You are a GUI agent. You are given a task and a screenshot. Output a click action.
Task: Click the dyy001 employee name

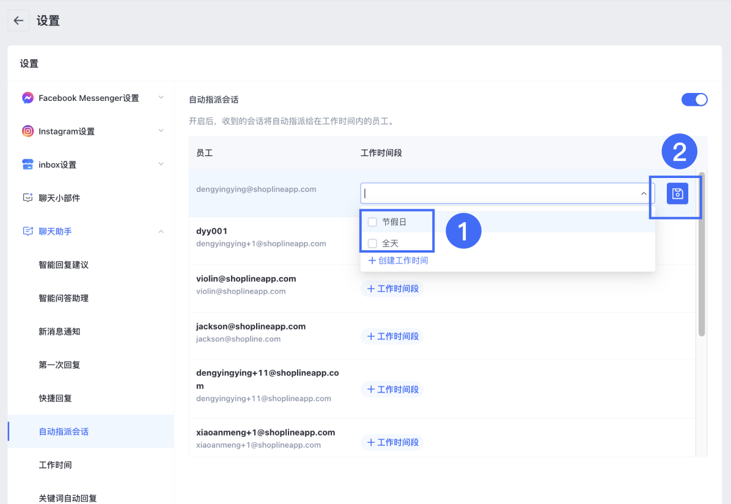[x=211, y=231]
